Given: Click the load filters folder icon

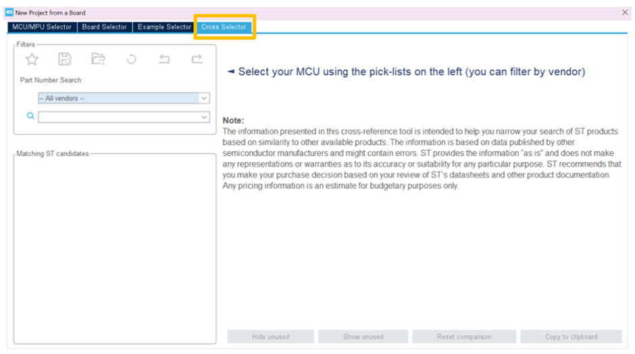Looking at the screenshot, I should click(98, 59).
